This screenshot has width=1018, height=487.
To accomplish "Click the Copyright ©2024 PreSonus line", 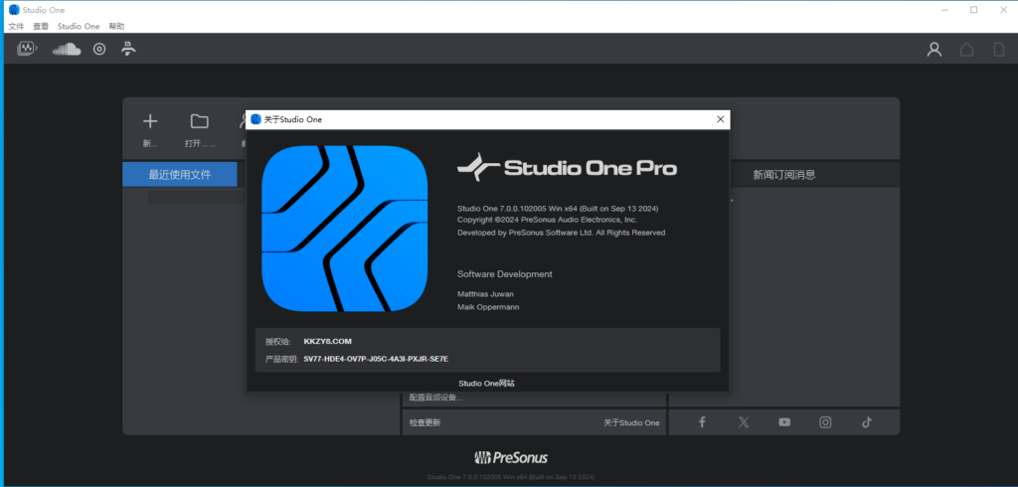I will [548, 220].
